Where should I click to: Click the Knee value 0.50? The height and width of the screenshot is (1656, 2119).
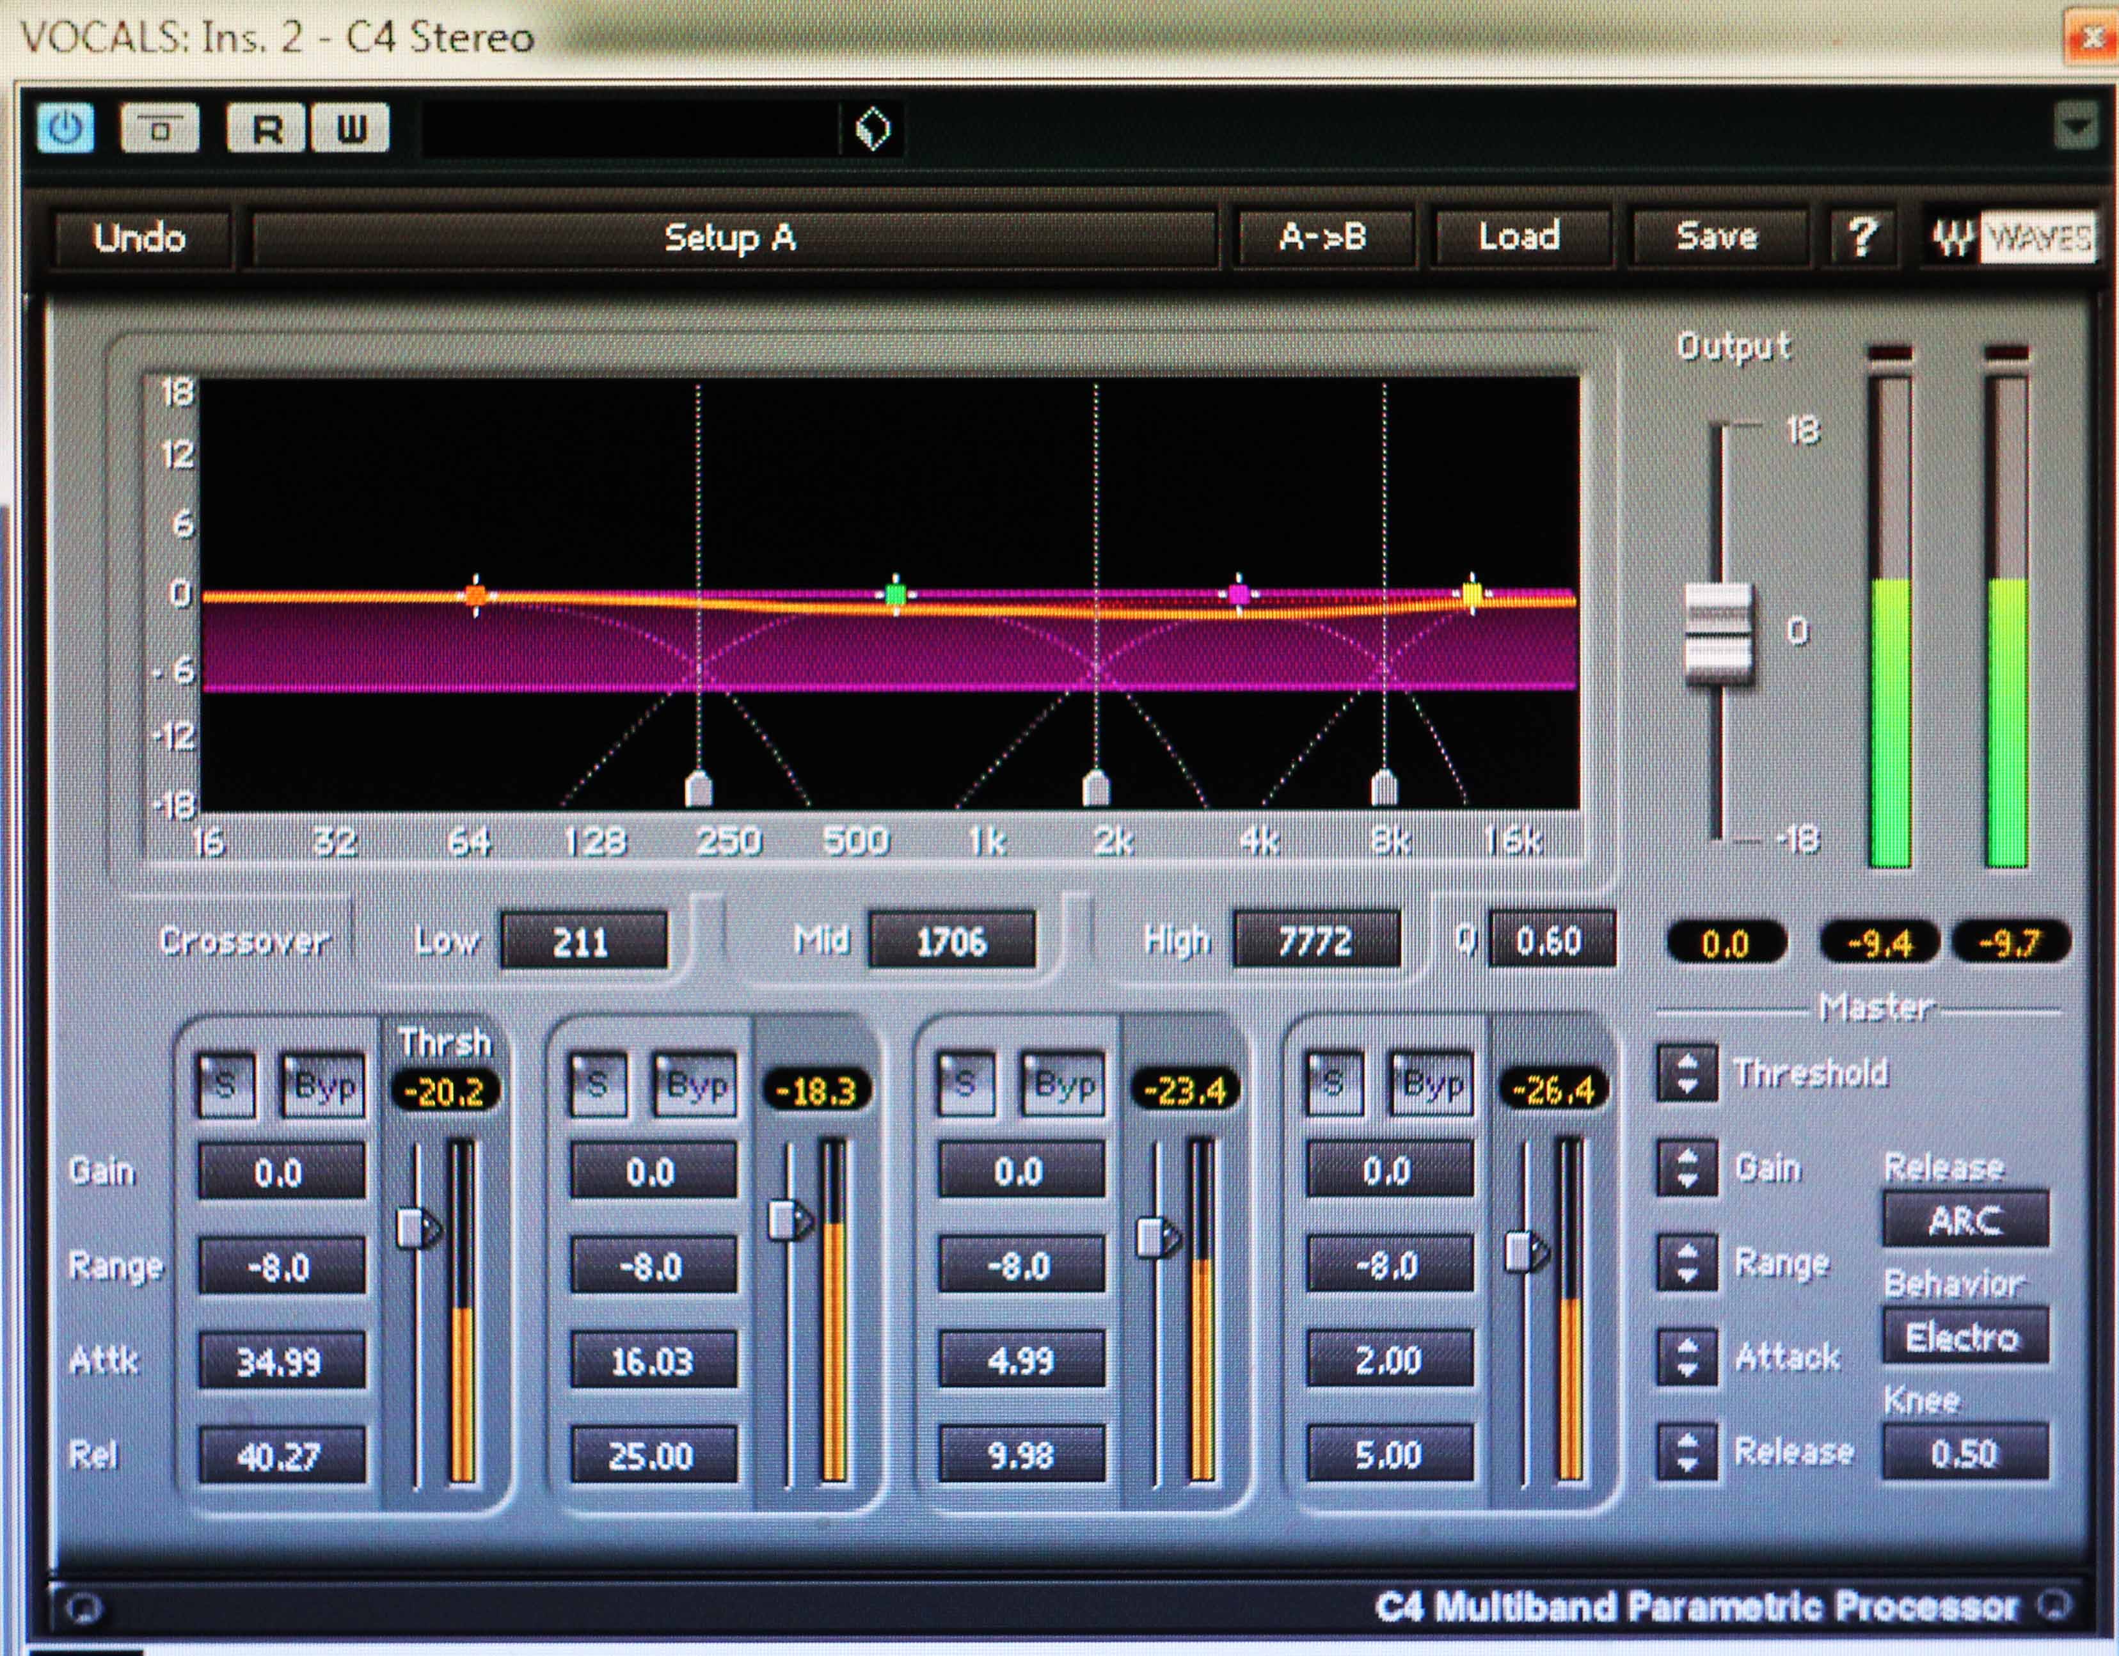(1965, 1453)
